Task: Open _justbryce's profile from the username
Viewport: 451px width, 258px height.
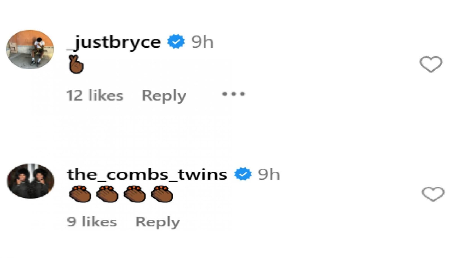Action: click(x=114, y=42)
